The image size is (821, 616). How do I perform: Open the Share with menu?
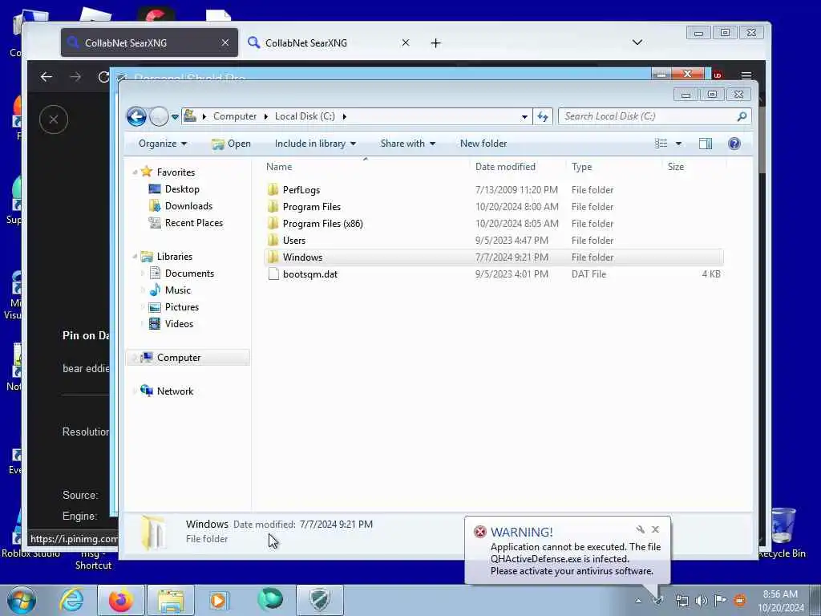408,144
